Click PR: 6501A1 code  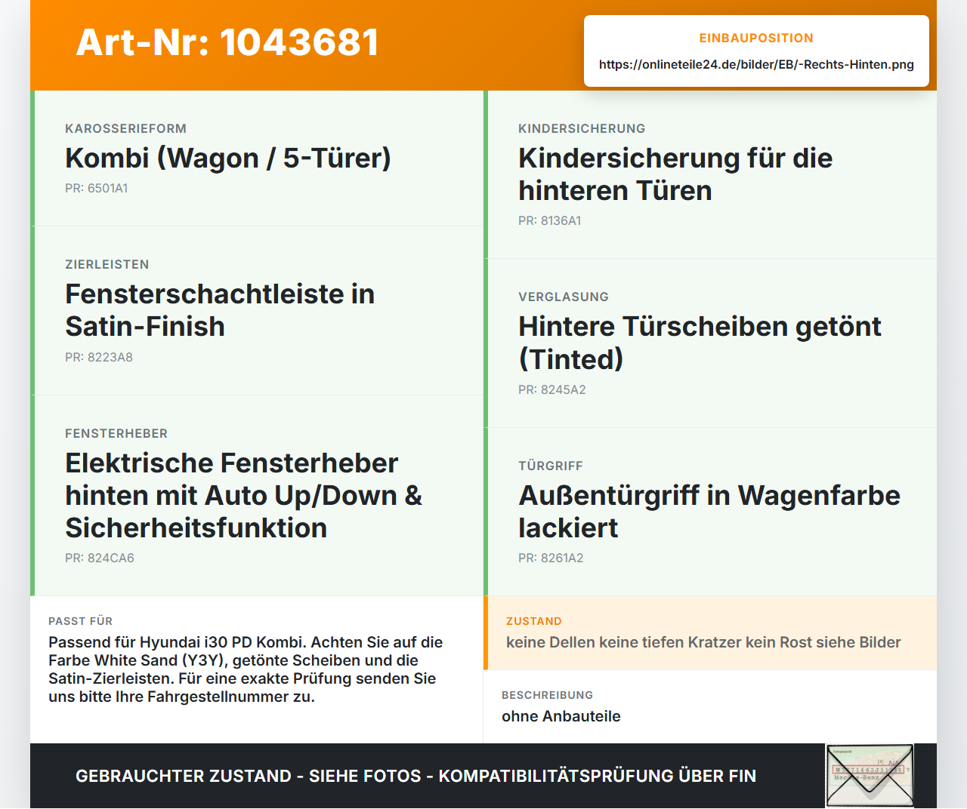[97, 188]
